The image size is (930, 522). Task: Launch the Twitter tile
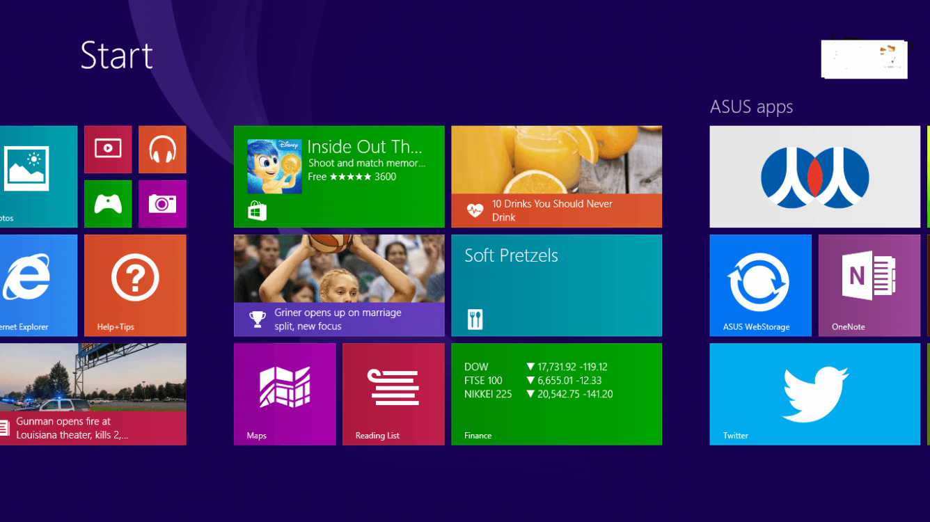click(814, 394)
